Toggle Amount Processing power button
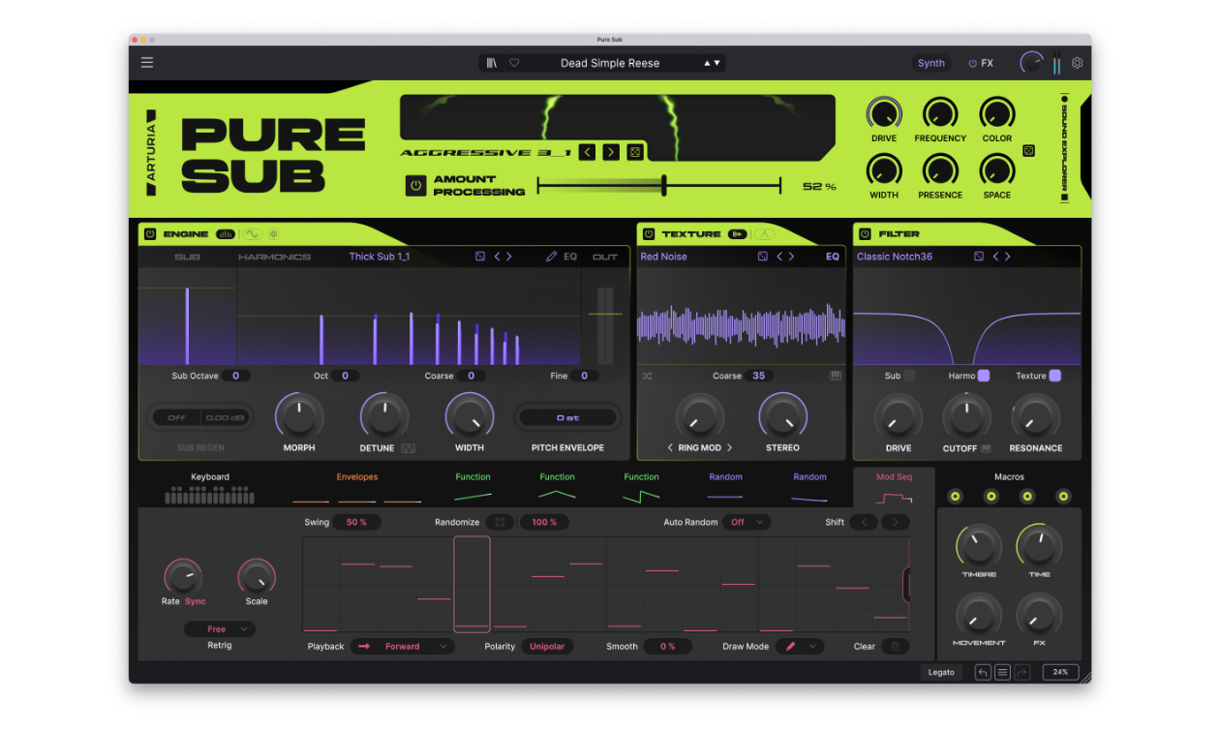The width and height of the screenshot is (1220, 732). click(415, 185)
